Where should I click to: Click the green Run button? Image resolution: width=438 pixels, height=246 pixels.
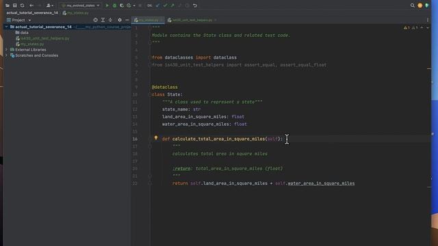coord(107,5)
